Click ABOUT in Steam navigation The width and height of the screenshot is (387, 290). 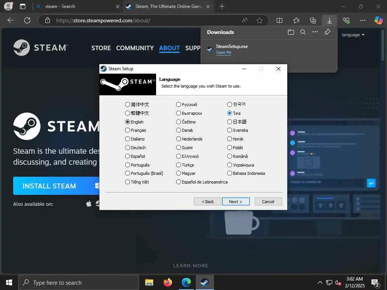(169, 48)
